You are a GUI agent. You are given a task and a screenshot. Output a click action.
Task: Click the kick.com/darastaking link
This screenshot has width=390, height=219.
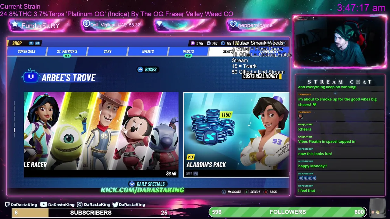[x=142, y=190]
